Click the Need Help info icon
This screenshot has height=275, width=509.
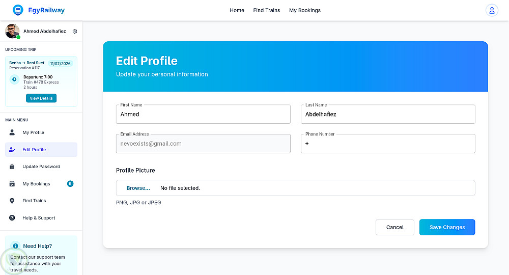point(16,246)
